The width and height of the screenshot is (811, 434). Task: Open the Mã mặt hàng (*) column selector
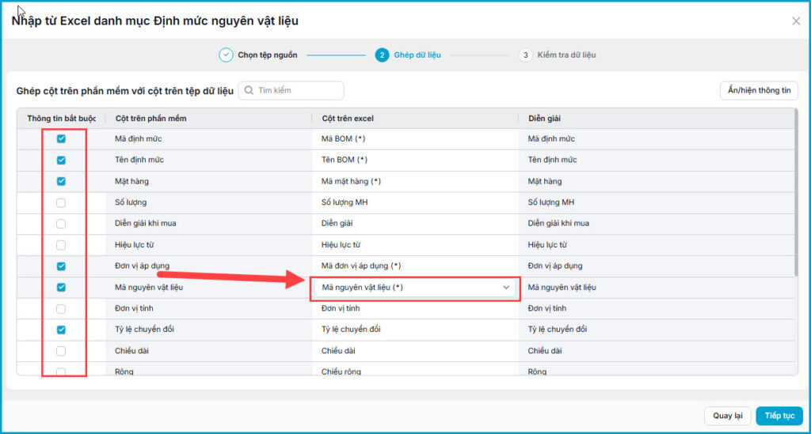coord(415,181)
